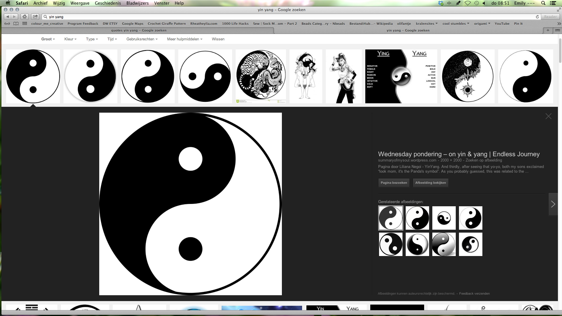Open Pin It bookmark
Viewport: 562px width, 316px height.
pyautogui.click(x=518, y=24)
